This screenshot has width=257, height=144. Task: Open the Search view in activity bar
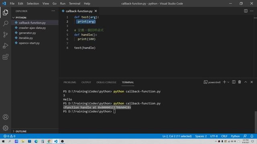5,24
